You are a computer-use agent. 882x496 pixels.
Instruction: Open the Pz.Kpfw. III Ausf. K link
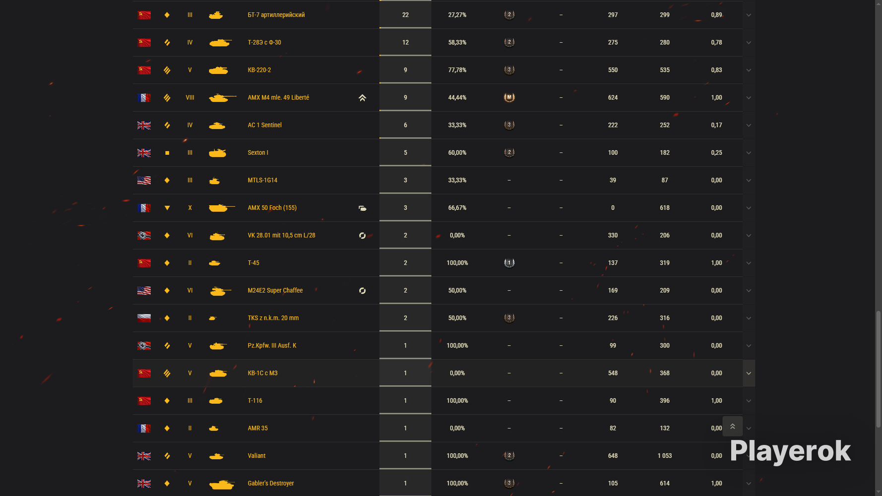[272, 346]
